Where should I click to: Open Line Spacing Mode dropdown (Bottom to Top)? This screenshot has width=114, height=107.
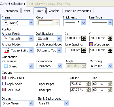coord(49,50)
